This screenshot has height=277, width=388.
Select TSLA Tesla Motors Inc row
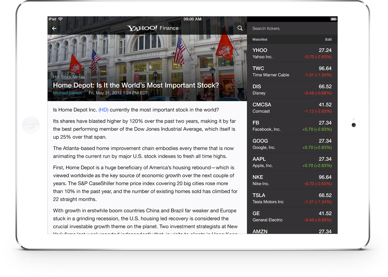click(x=292, y=198)
